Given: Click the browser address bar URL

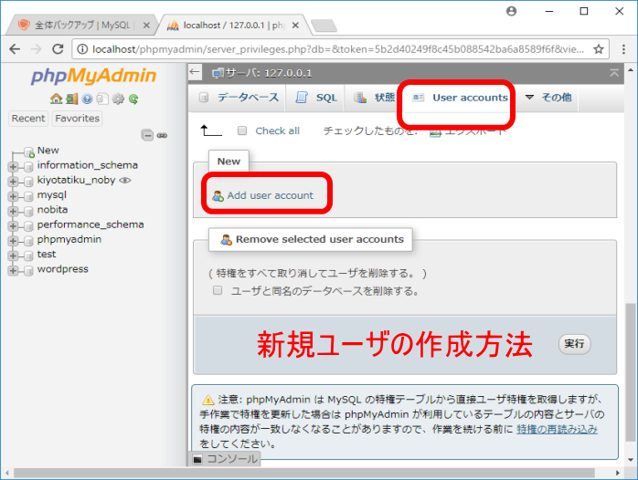Looking at the screenshot, I should (337, 49).
